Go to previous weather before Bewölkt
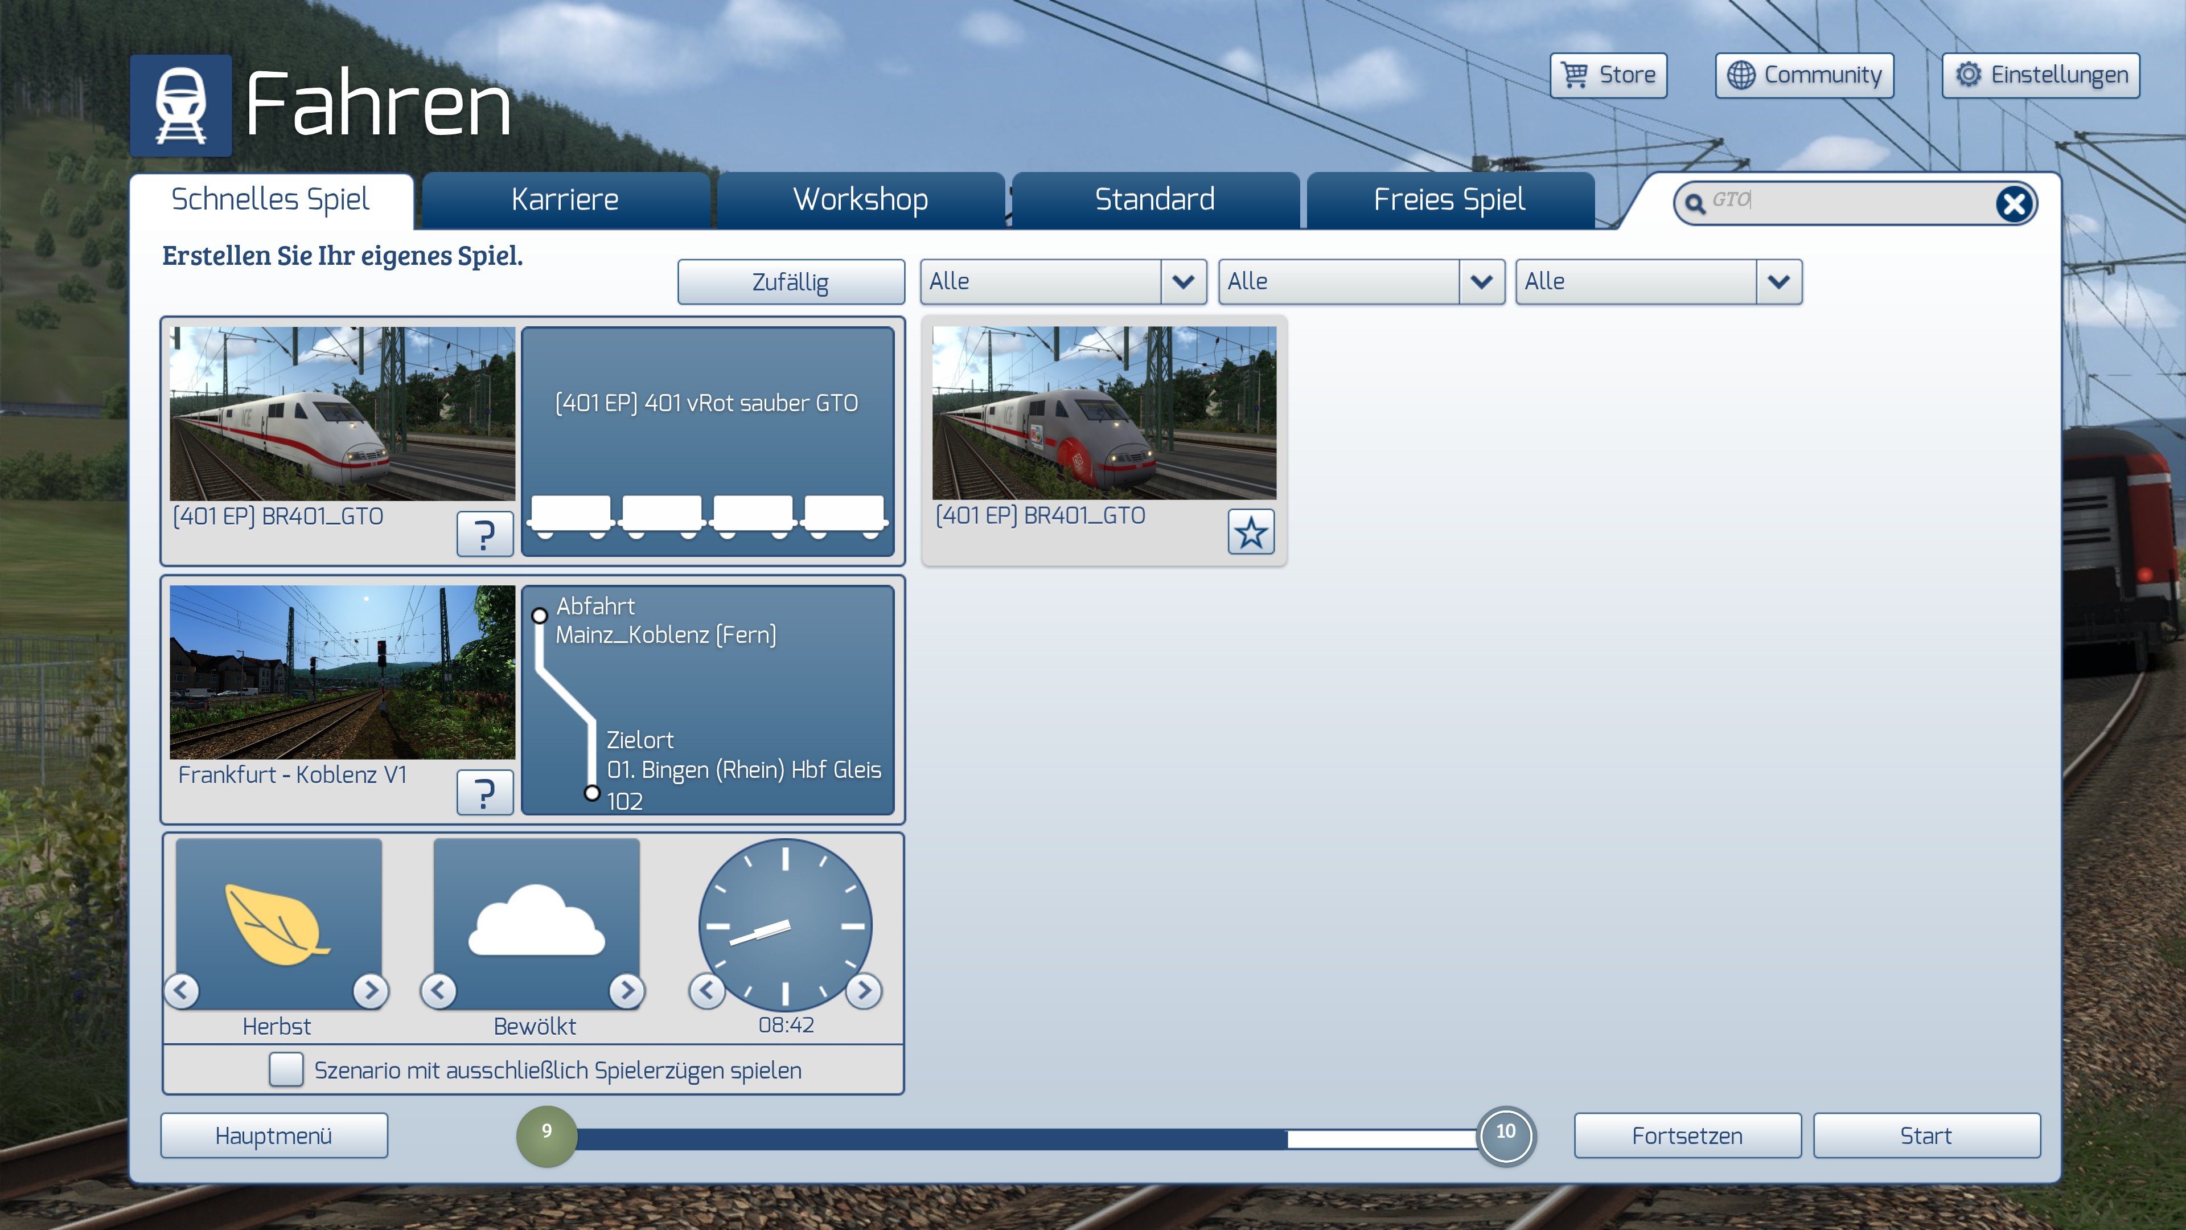This screenshot has width=2186, height=1230. (439, 990)
